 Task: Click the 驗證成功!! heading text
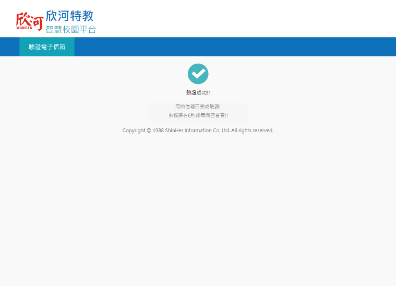click(198, 92)
